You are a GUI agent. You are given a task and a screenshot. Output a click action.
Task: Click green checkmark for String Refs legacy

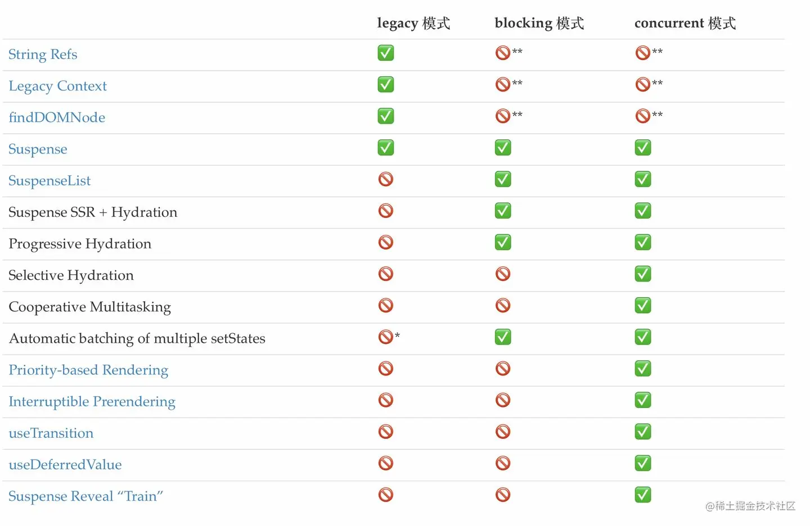click(386, 53)
